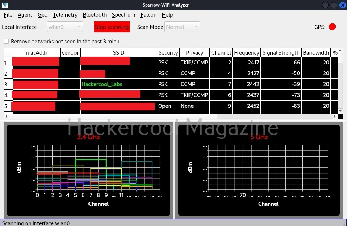Sort by the Bandwidth column header
This screenshot has width=347, height=226.
316,53
